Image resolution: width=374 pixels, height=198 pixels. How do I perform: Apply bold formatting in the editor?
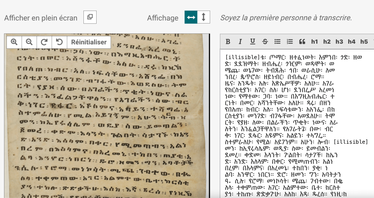click(x=228, y=41)
